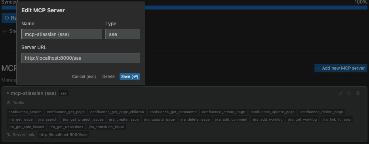The height and width of the screenshot is (144, 369).
Task: Click the confluence_delete_page tool tag
Action: click(321, 112)
